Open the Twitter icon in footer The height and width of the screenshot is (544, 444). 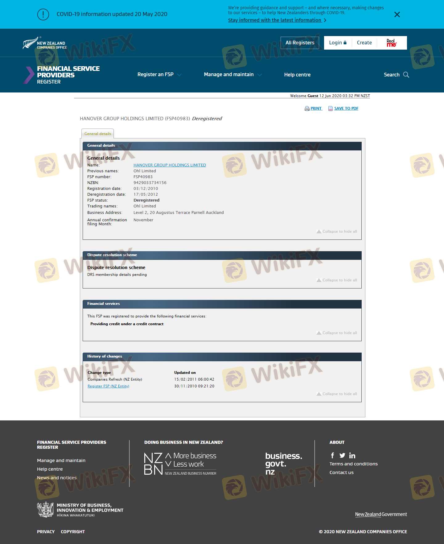(342, 456)
